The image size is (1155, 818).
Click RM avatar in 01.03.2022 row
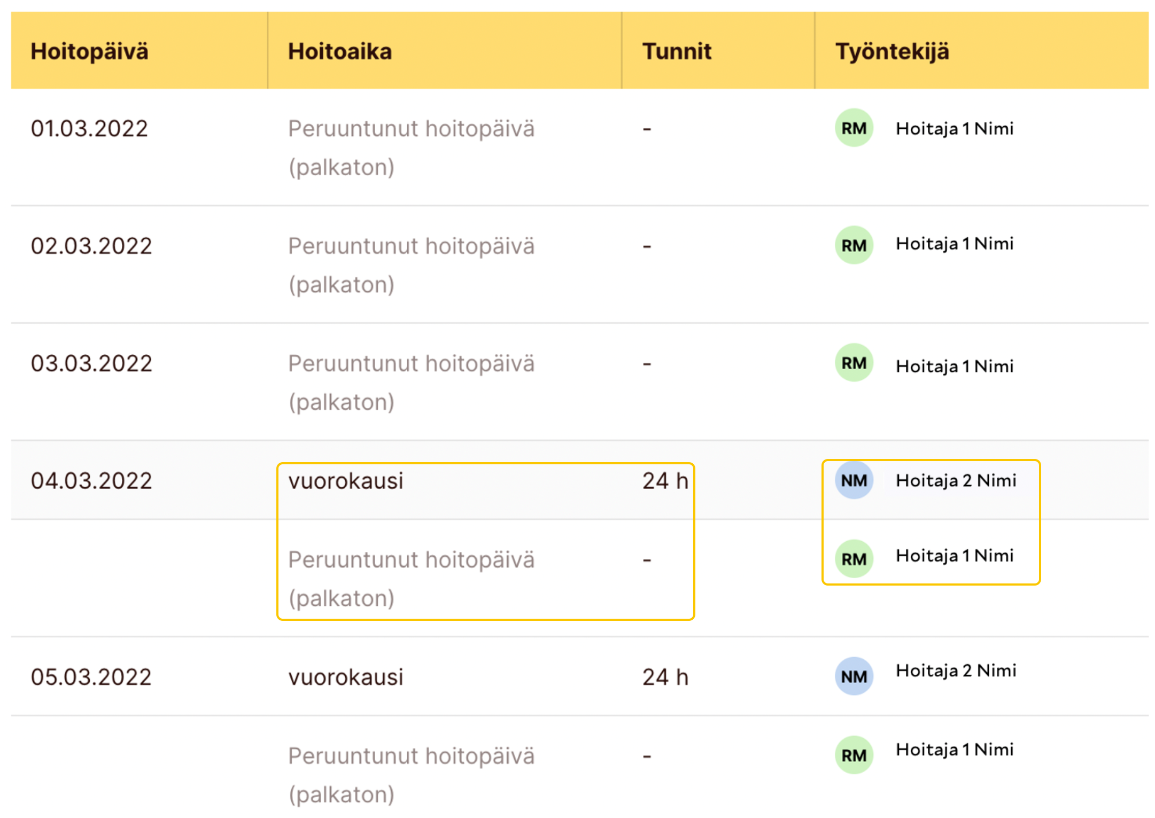pos(854,128)
